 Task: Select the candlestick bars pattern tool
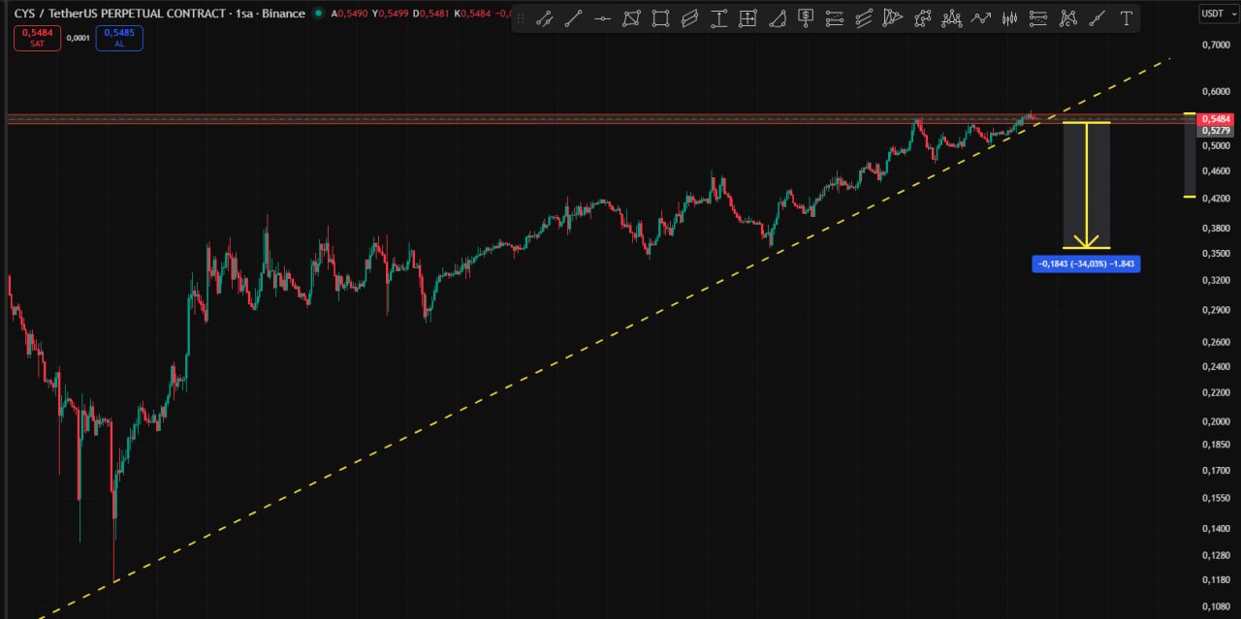[1009, 18]
